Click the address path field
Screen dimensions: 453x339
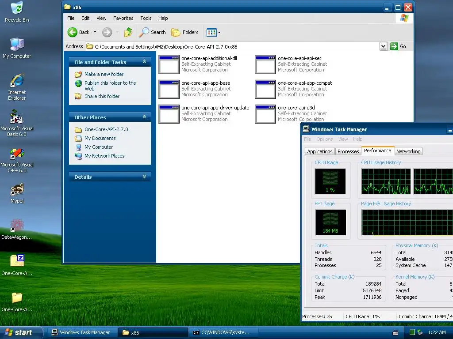point(233,46)
